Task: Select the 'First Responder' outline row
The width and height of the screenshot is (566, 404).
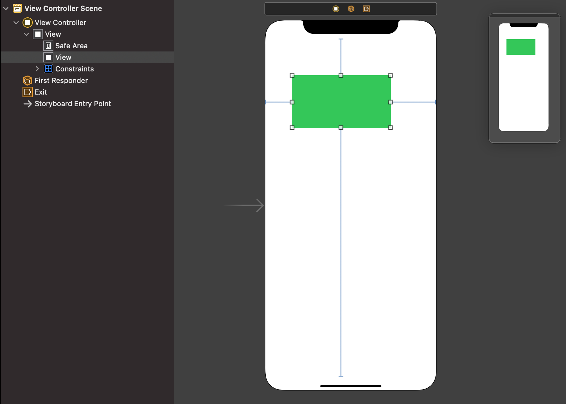Action: point(87,80)
